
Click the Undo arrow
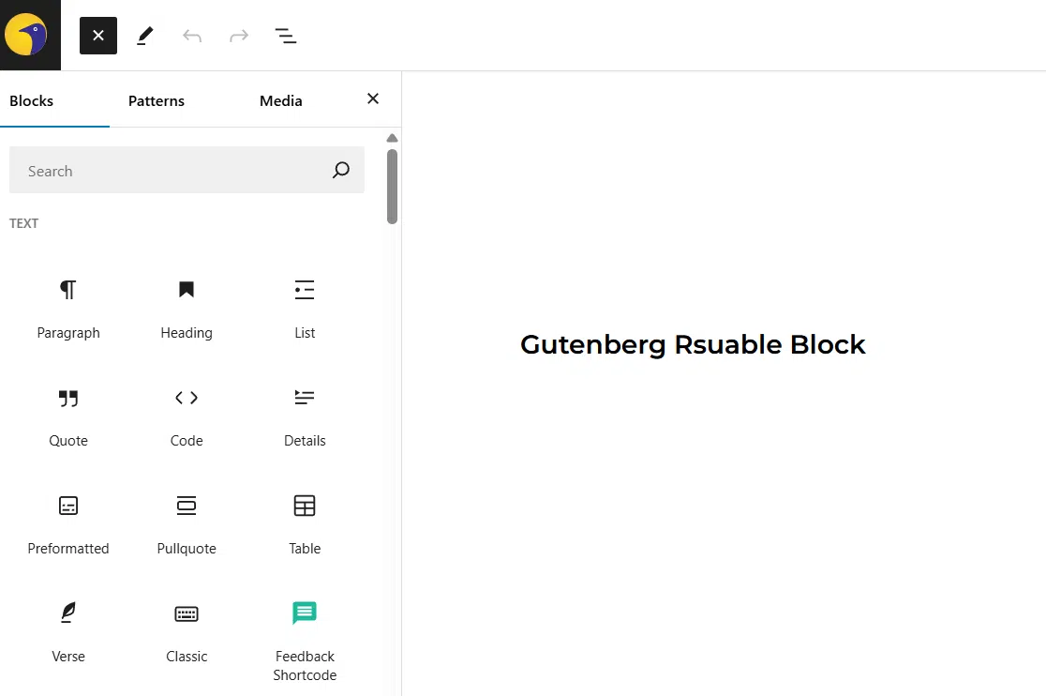tap(192, 36)
